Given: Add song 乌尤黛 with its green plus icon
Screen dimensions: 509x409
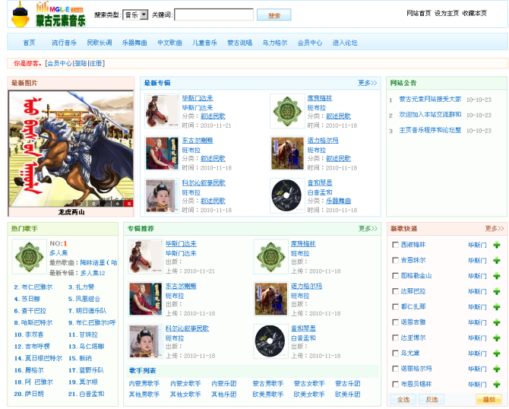Looking at the screenshot, I should pos(496,354).
